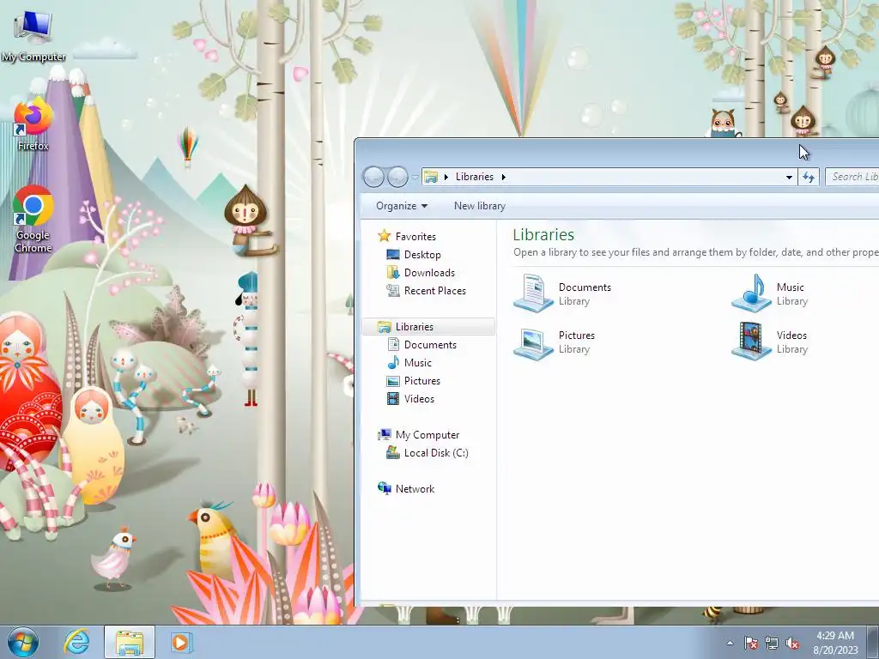
Task: Select Videos in the navigation tree
Action: click(x=419, y=398)
